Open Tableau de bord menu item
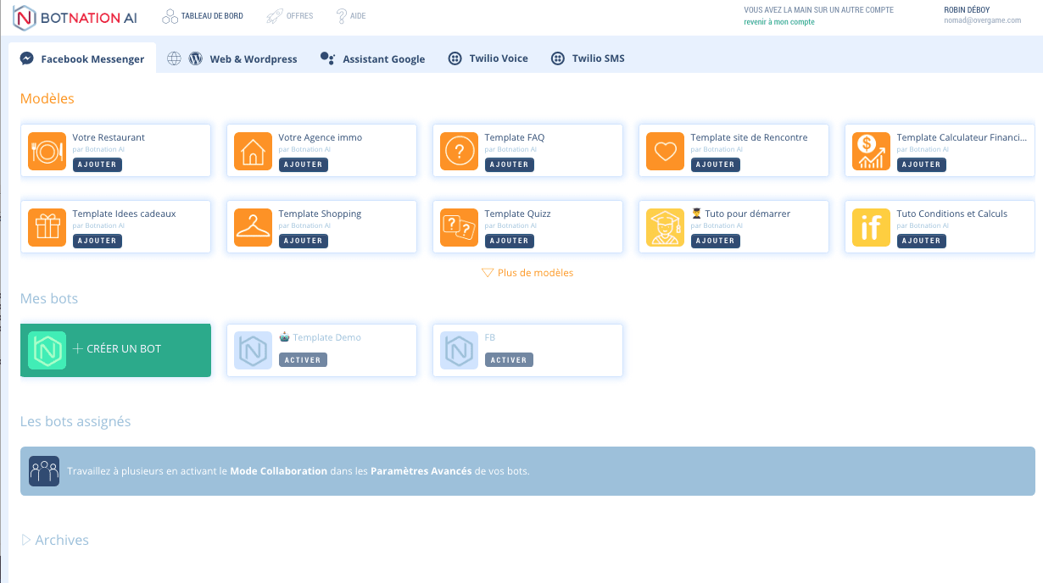 tap(203, 16)
